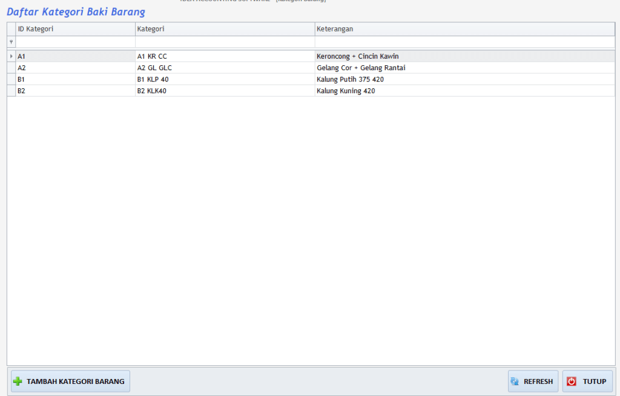This screenshot has width=620, height=396.
Task: Click the filter row indicator icon
Action: point(11,42)
